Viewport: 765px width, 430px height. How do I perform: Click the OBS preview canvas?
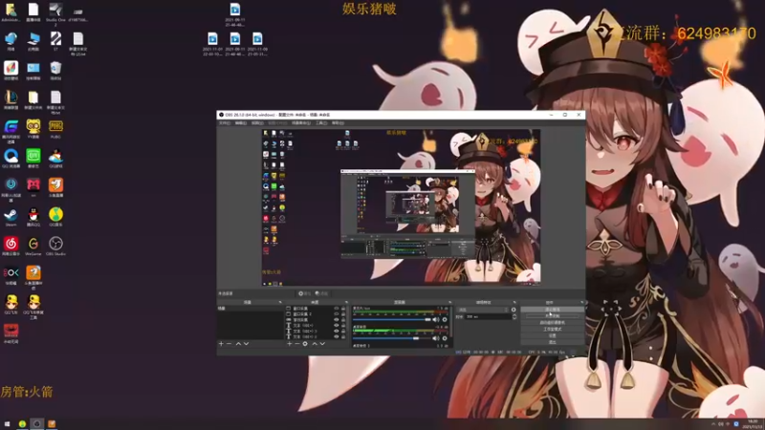(401, 207)
